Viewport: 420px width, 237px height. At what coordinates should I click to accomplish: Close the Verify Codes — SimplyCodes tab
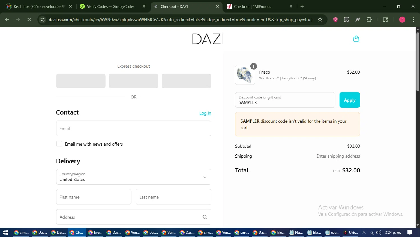click(144, 6)
